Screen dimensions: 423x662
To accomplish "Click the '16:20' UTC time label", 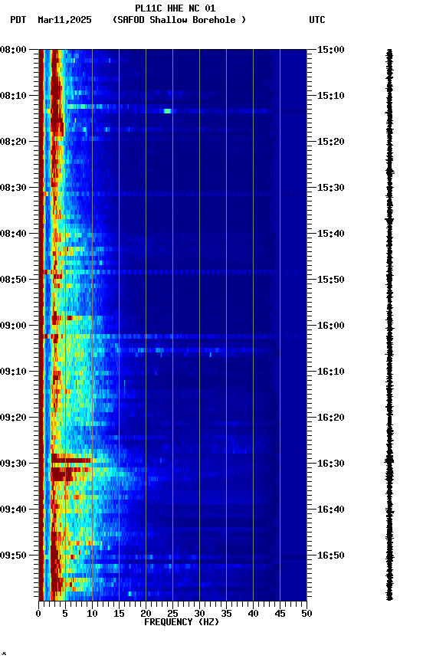I will pos(330,418).
